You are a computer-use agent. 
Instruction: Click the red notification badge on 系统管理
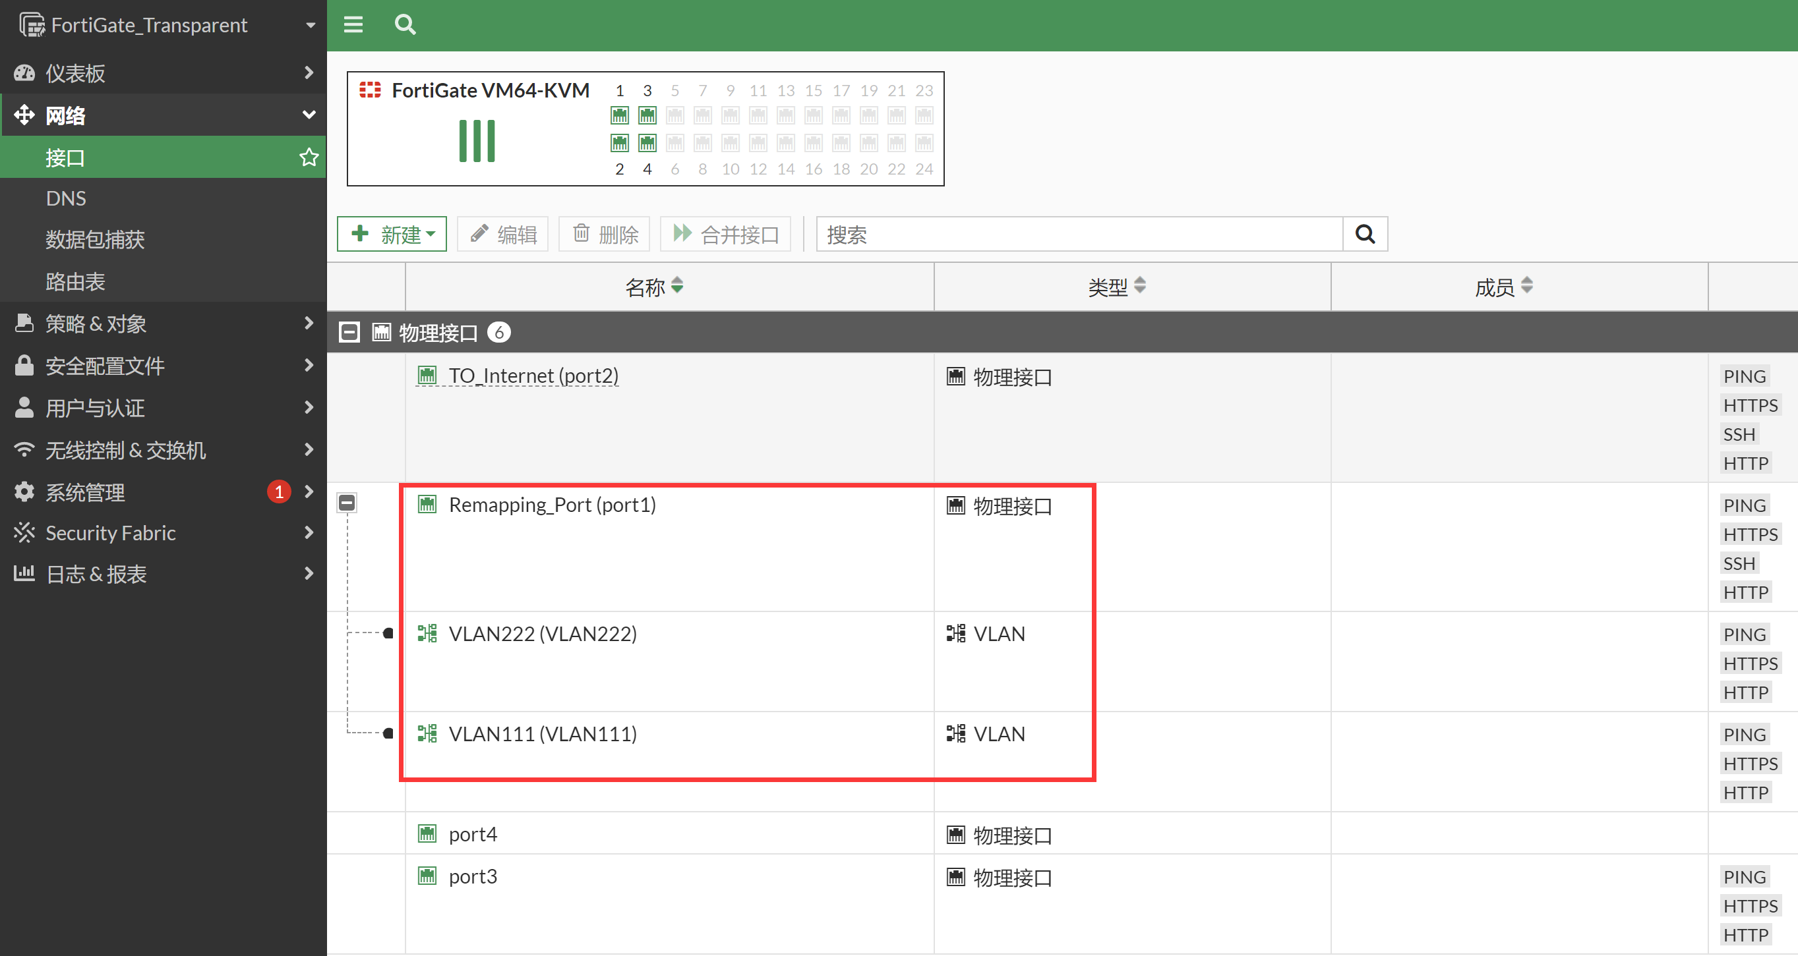(278, 492)
